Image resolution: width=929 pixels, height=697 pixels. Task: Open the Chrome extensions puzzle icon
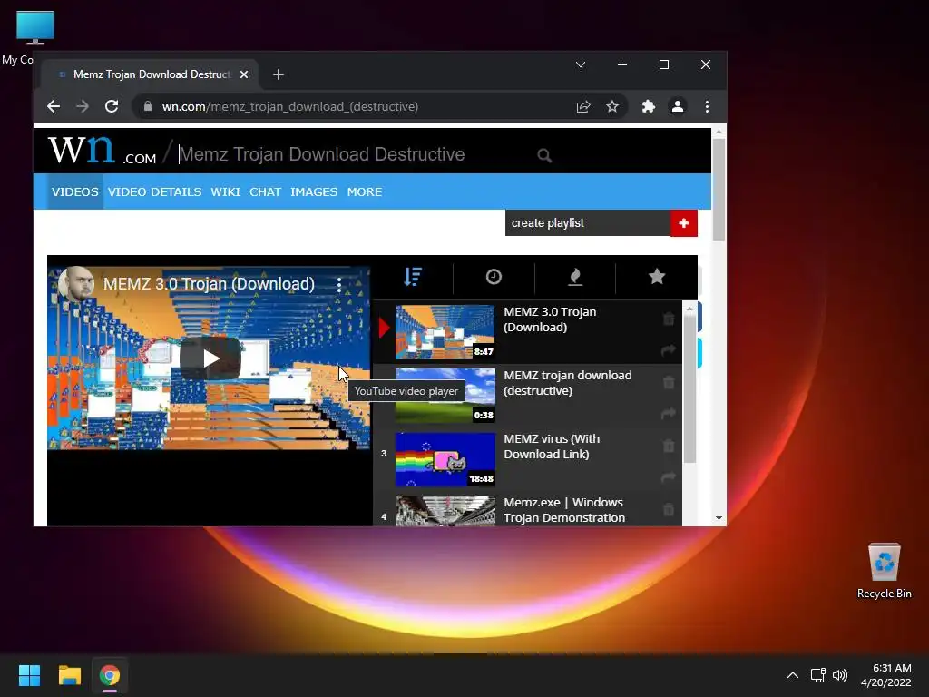pos(648,107)
